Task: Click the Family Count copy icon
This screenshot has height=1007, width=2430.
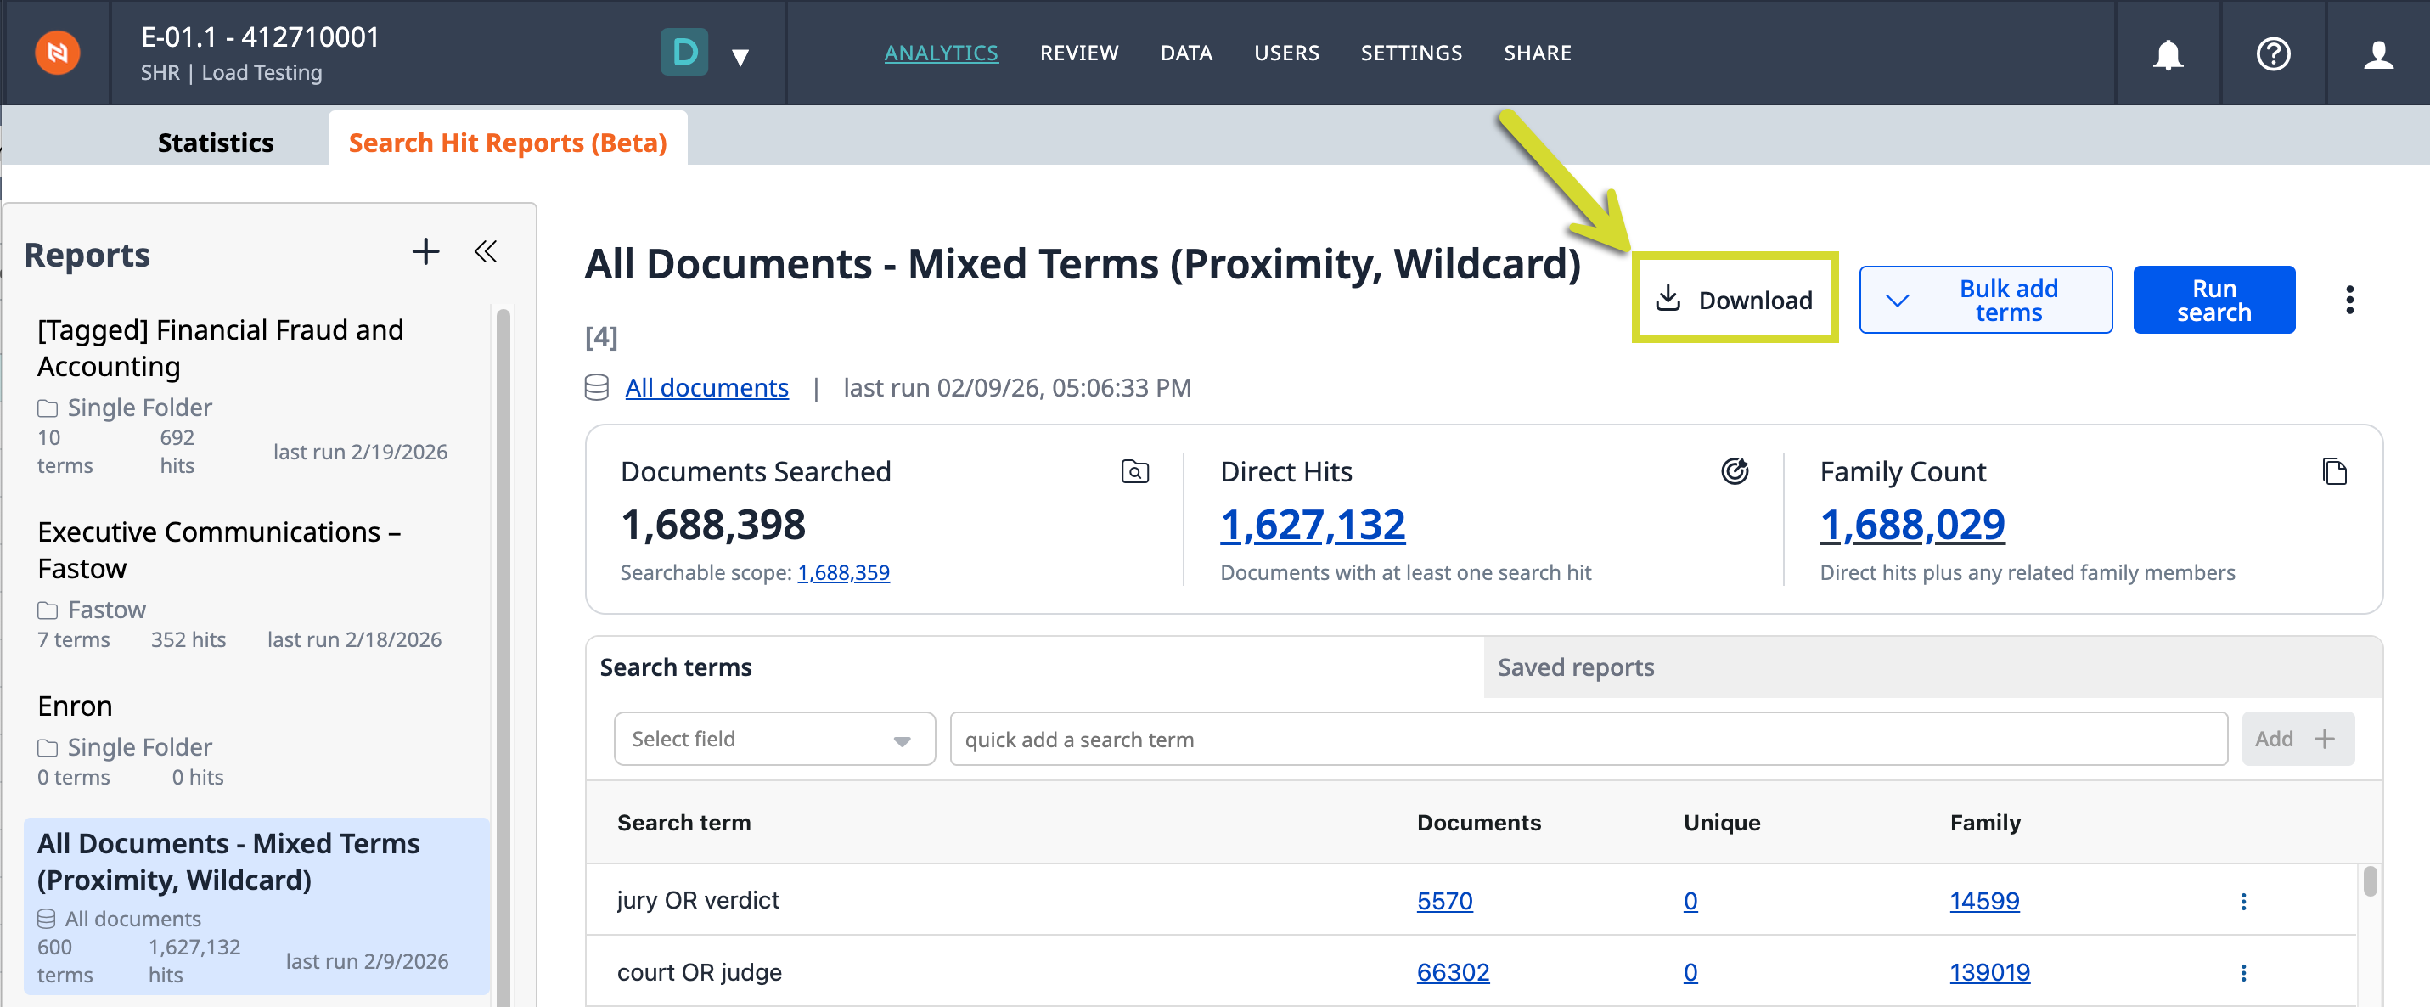Action: (x=2334, y=471)
